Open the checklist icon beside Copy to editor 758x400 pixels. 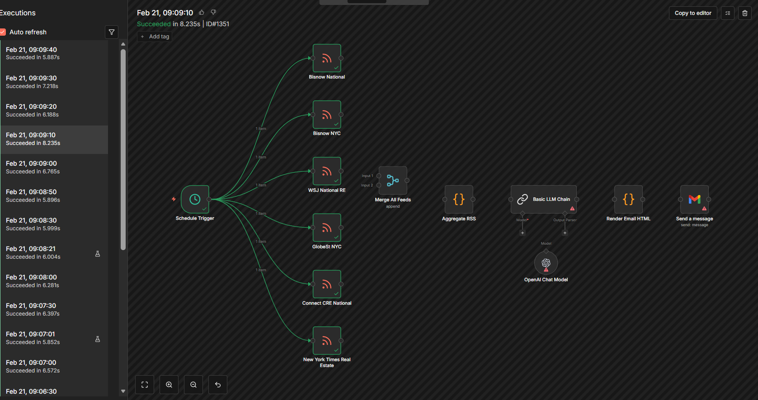click(728, 13)
